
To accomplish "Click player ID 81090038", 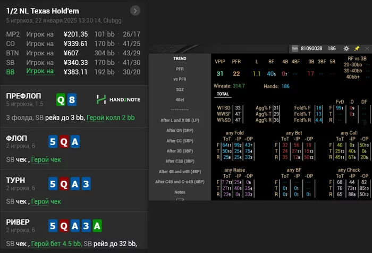I will pos(311,48).
